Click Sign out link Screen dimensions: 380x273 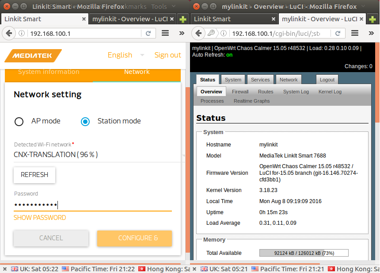click(168, 55)
